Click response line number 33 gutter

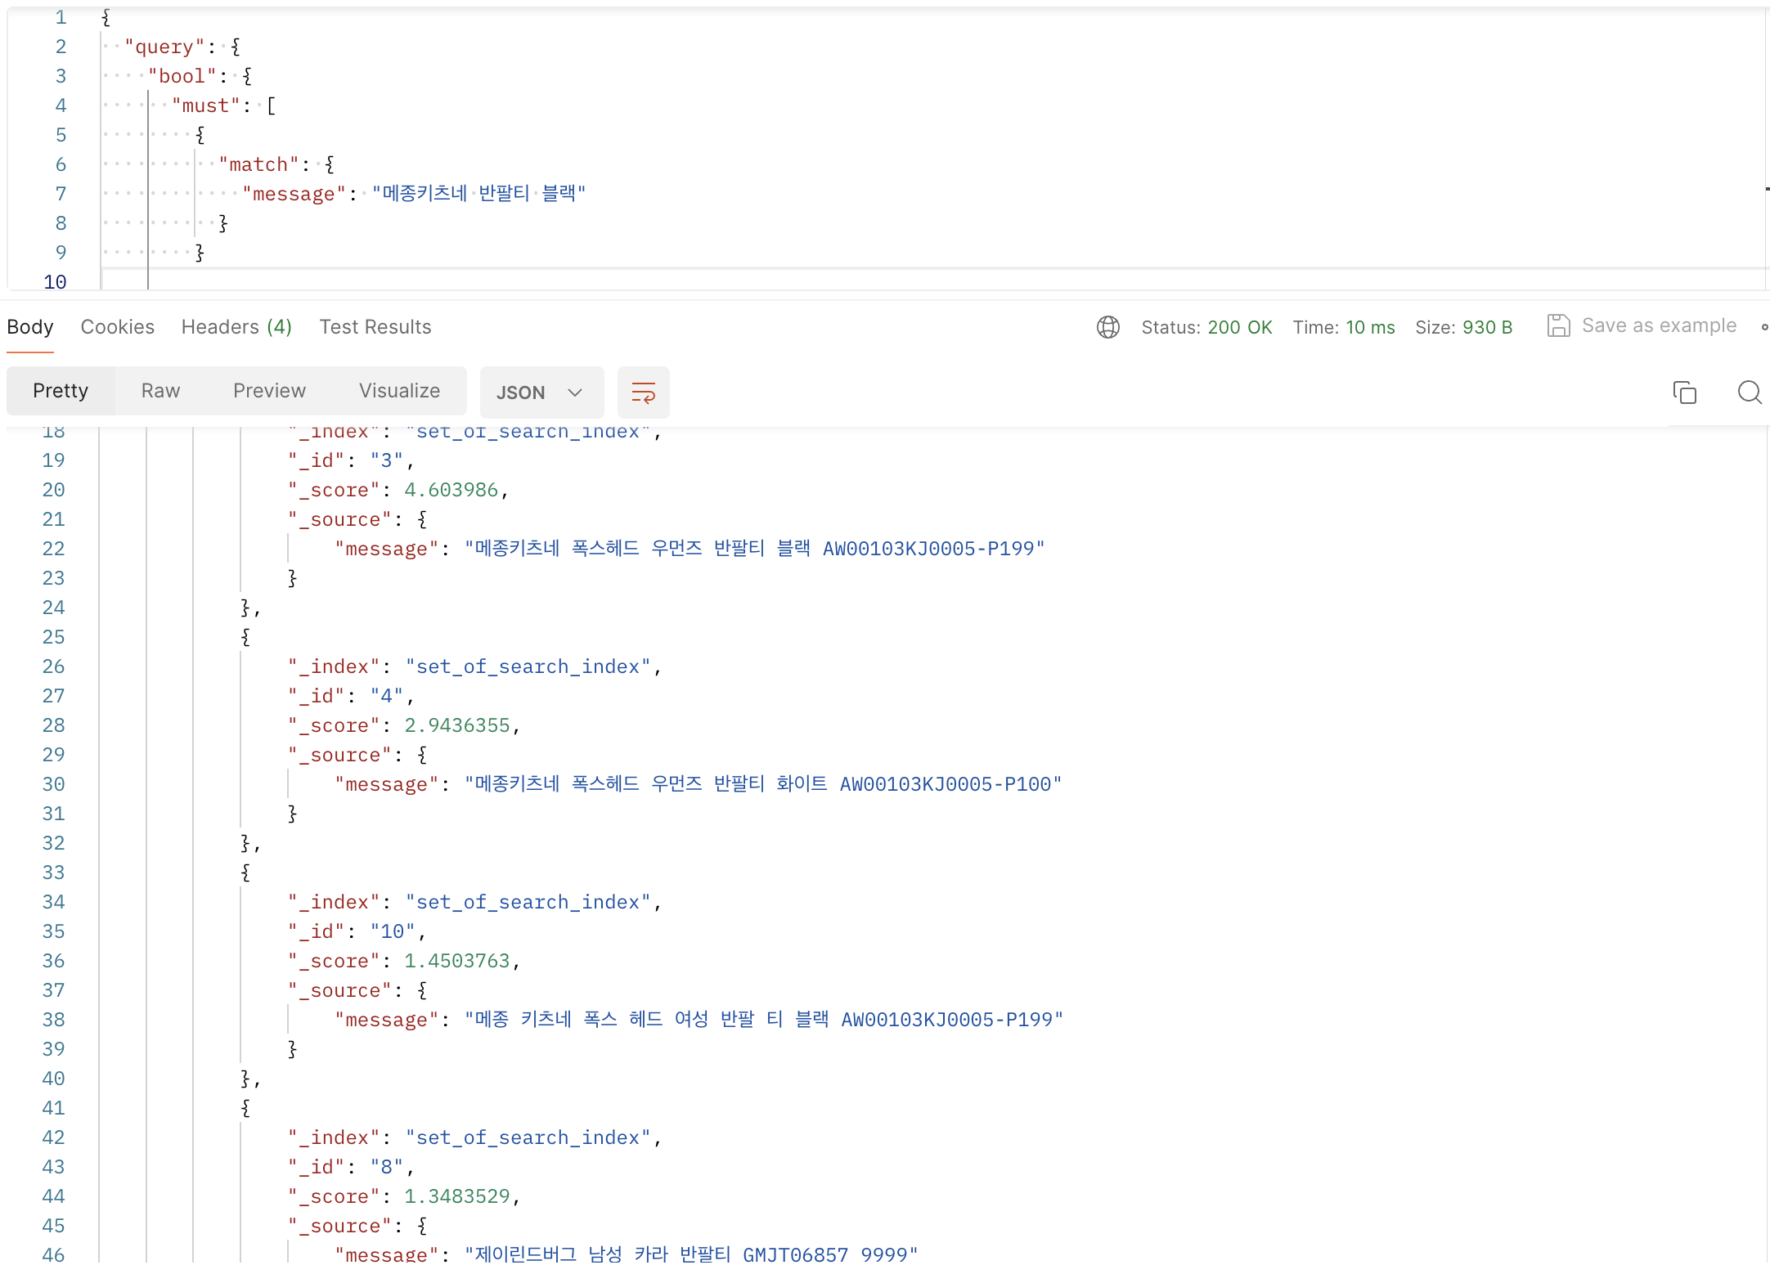[x=53, y=873]
